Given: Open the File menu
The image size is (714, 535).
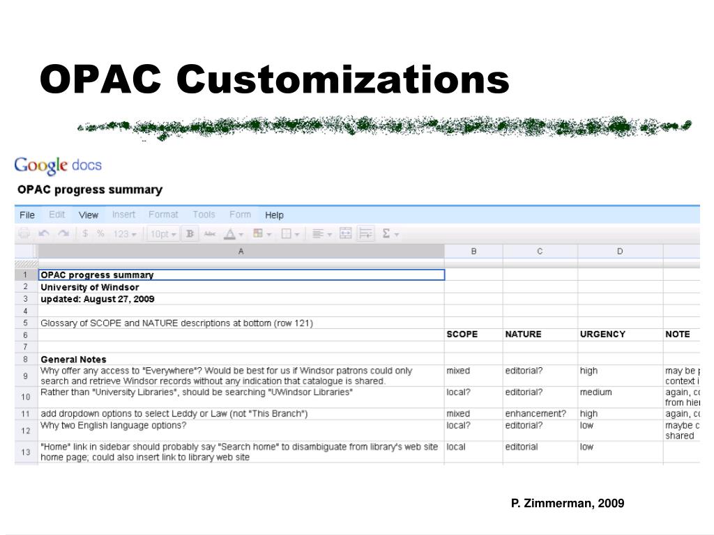Looking at the screenshot, I should point(27,215).
